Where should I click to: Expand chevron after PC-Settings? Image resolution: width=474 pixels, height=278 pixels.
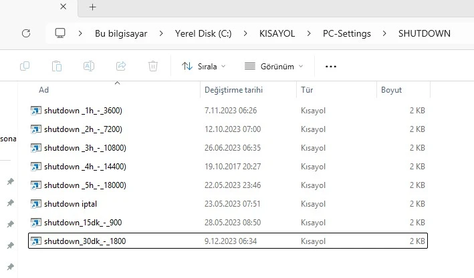point(384,33)
